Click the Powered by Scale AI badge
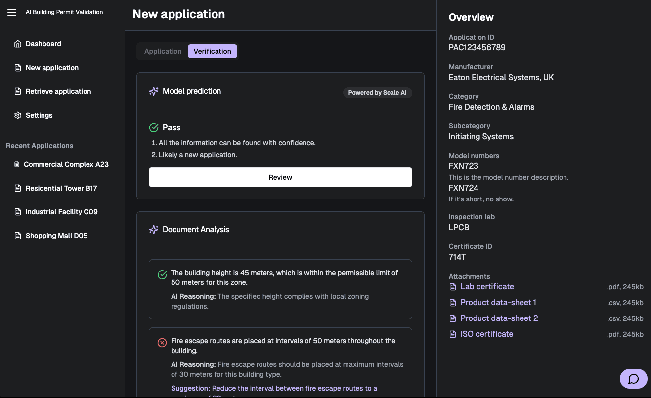Screen dimensions: 651x398 tap(377, 93)
